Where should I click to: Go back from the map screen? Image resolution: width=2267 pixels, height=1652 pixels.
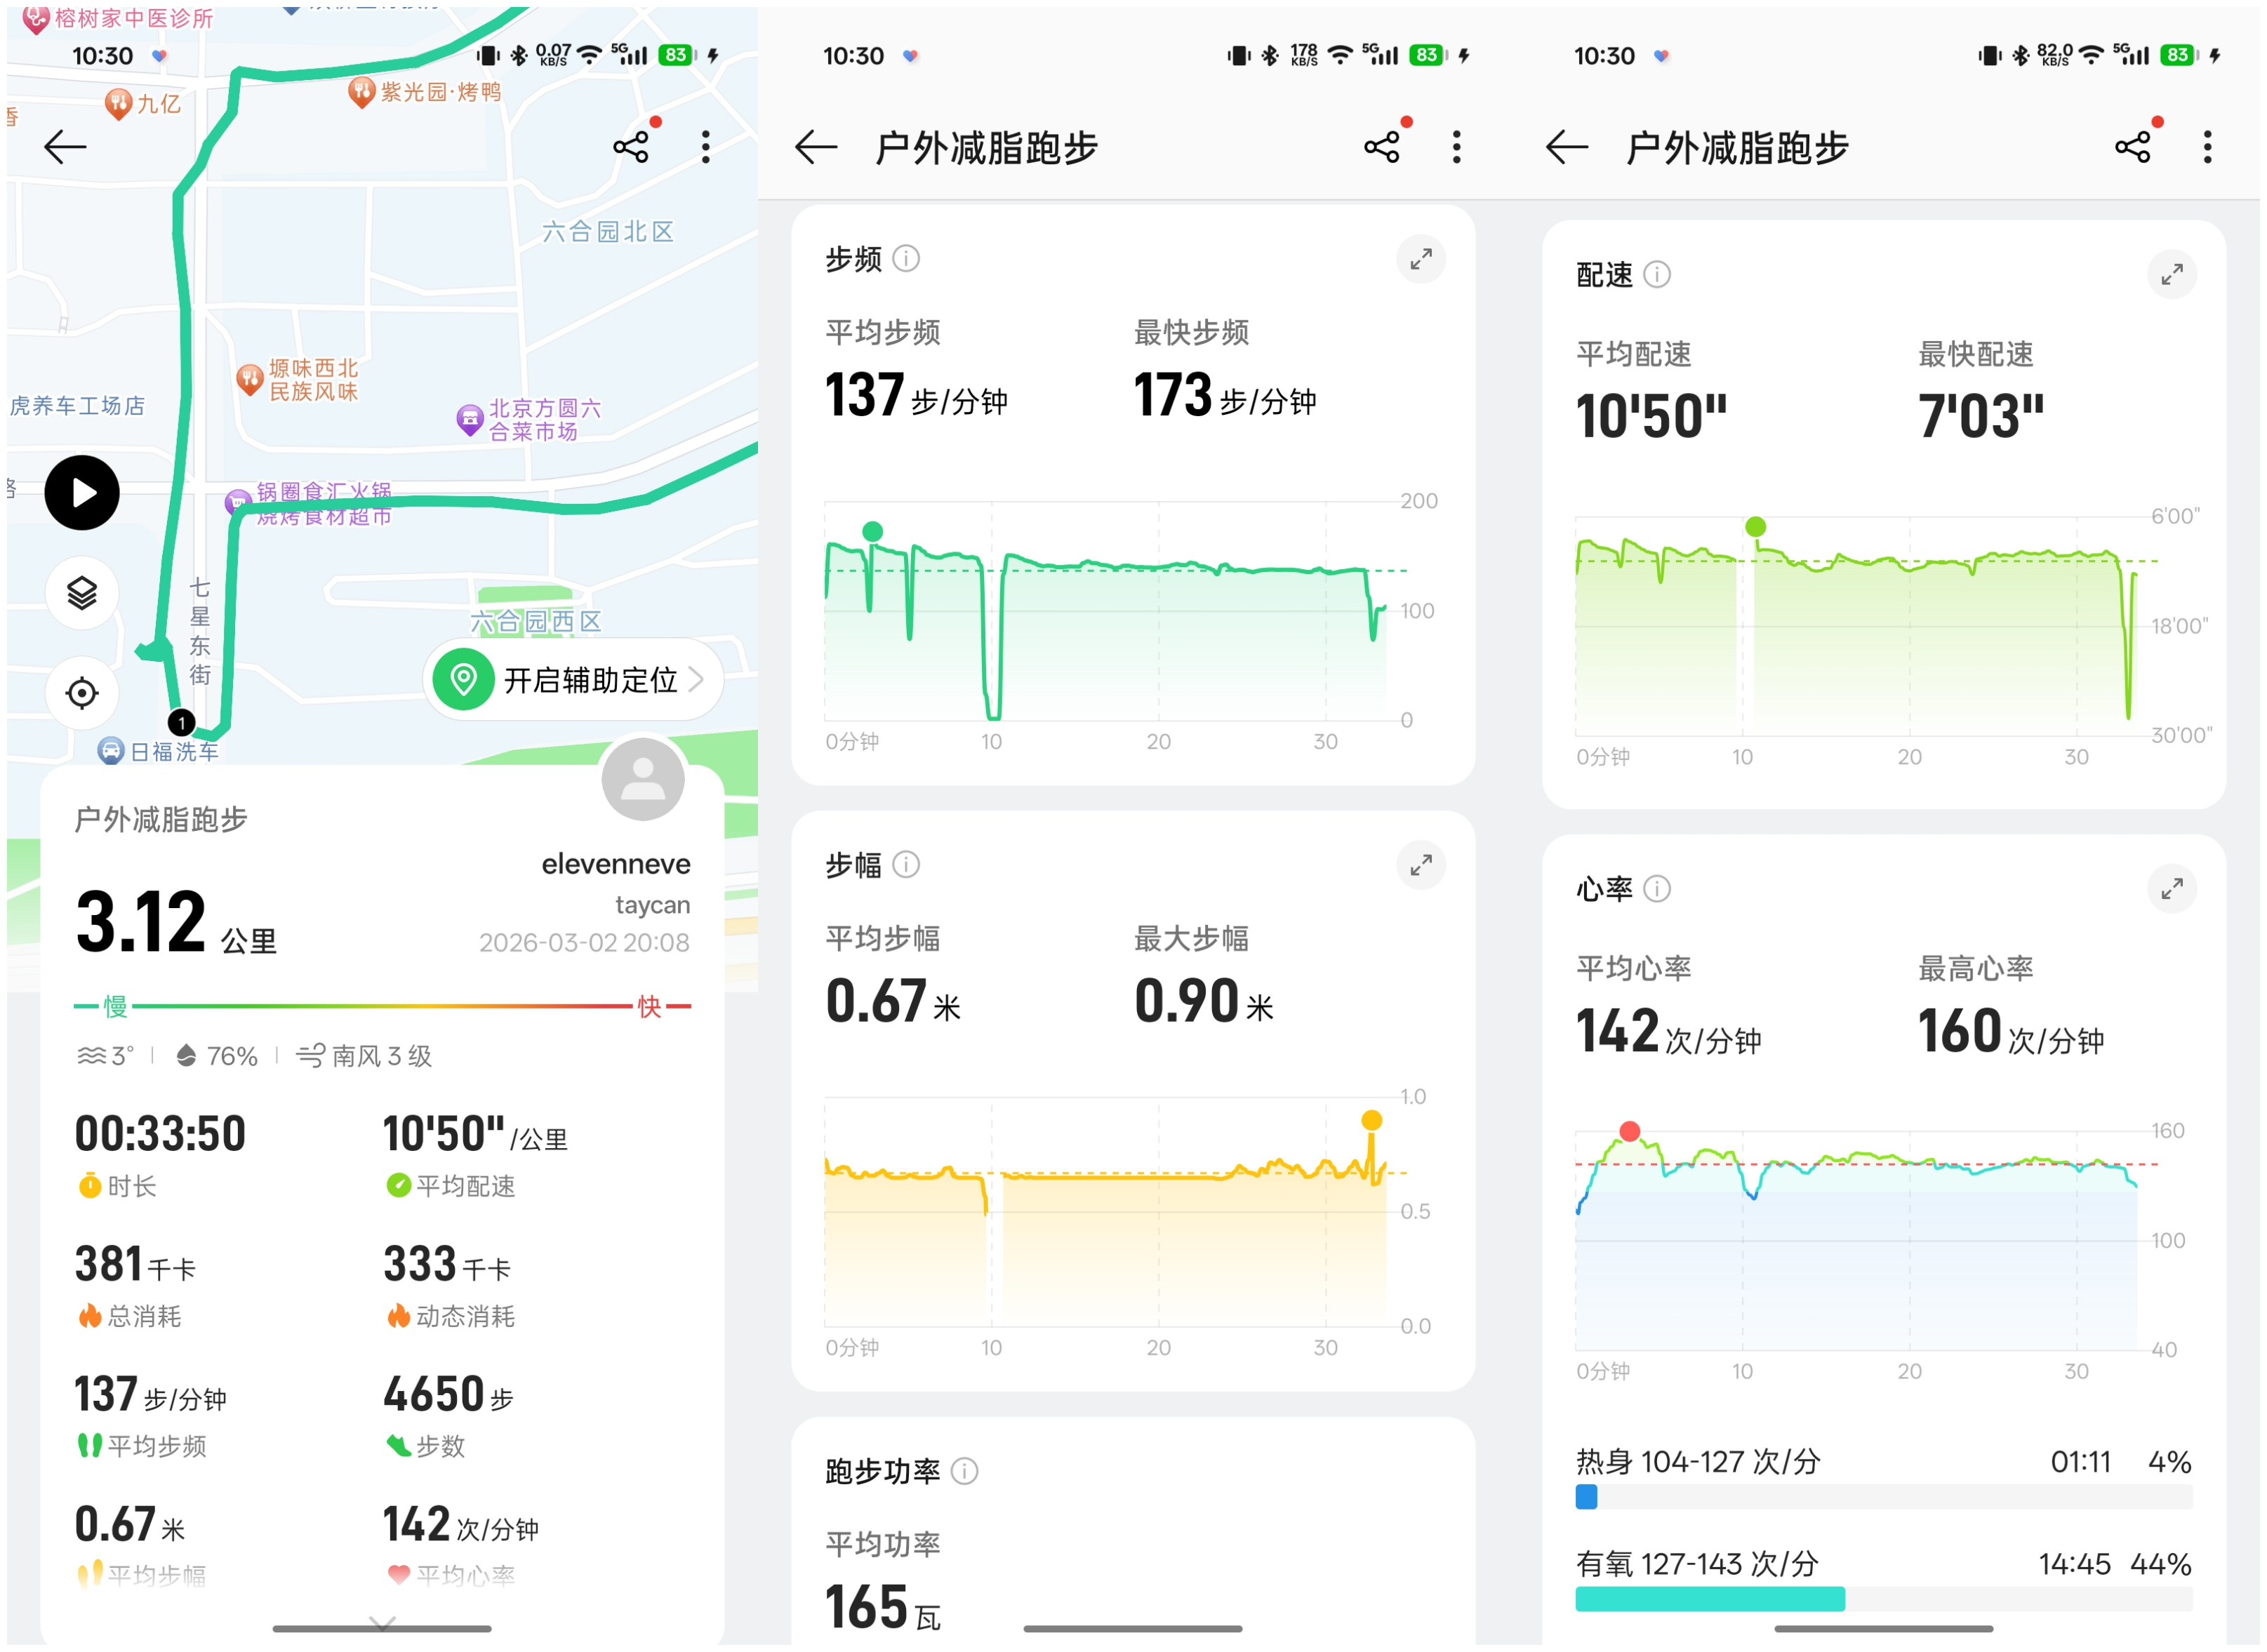[x=66, y=147]
